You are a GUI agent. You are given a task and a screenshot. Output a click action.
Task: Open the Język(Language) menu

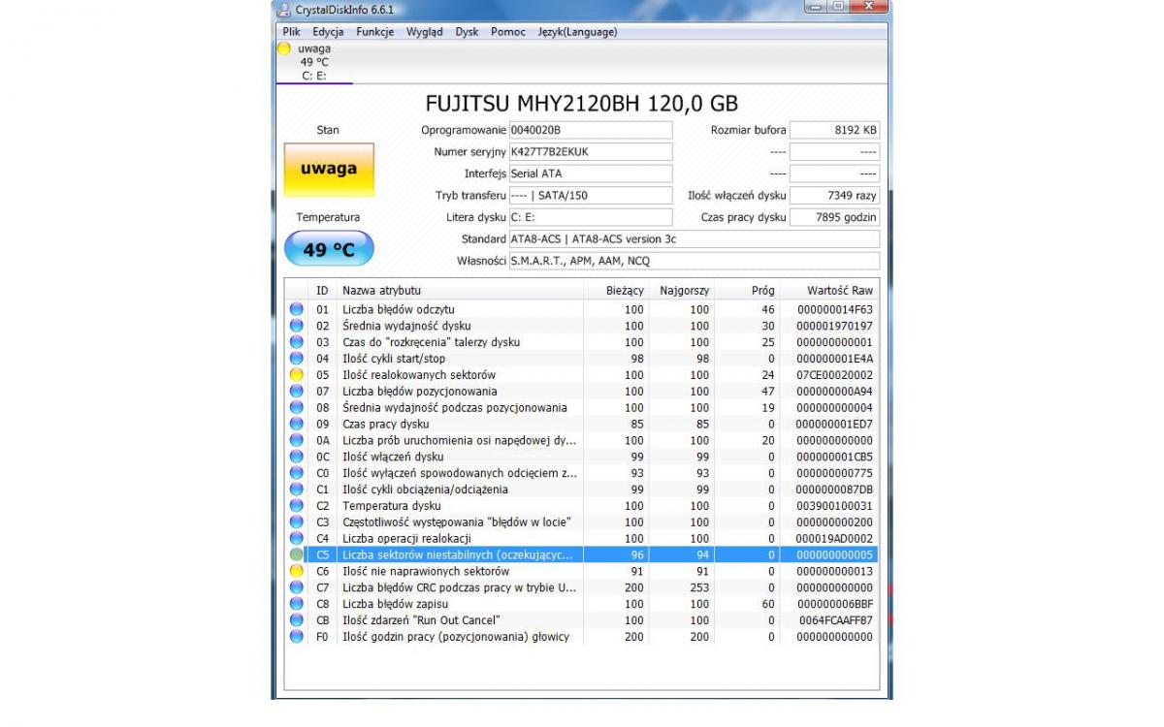pos(577,32)
